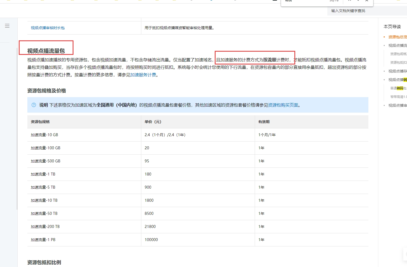
Task: Click the bold 全国通用（中国内地）text in the note
Action: tap(117, 105)
